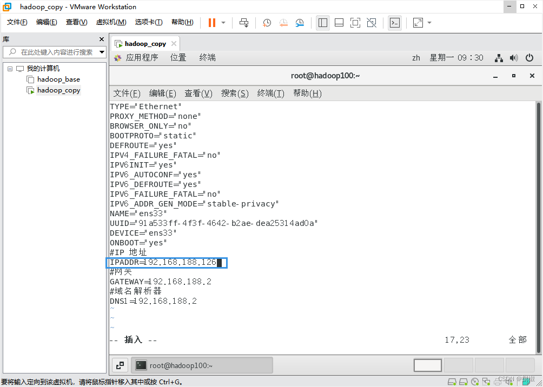Click the ONBOOT="yes" line
Image resolution: width=543 pixels, height=387 pixels.
coord(138,243)
